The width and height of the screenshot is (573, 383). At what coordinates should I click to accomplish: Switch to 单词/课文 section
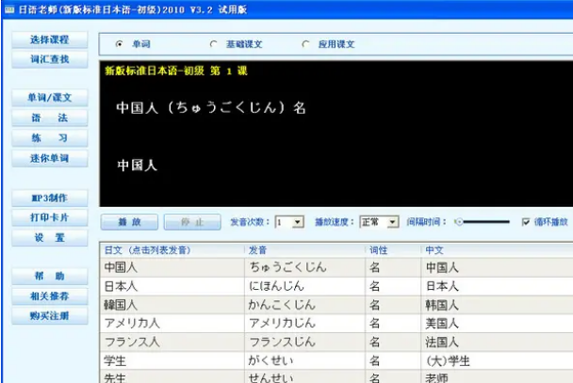point(50,98)
